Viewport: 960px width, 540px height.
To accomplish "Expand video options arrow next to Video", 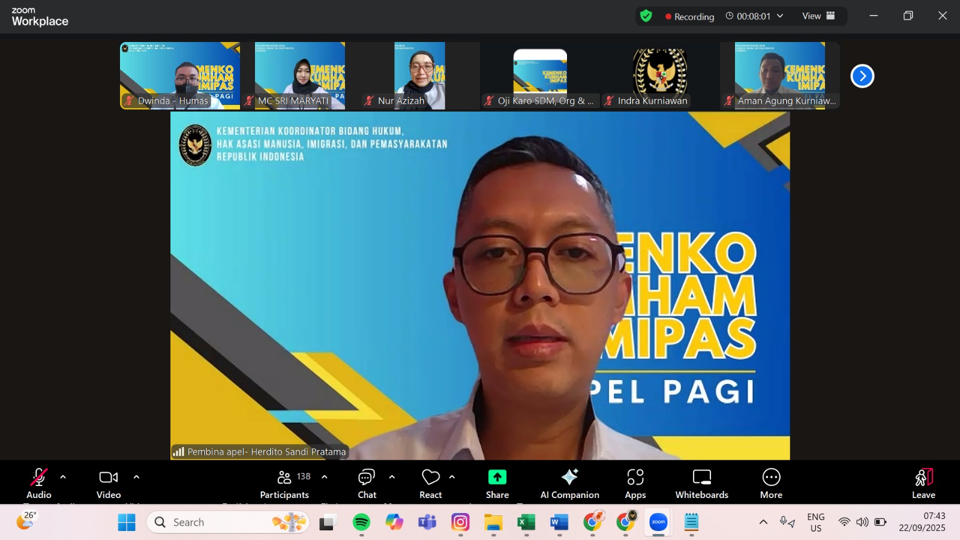I will (136, 478).
